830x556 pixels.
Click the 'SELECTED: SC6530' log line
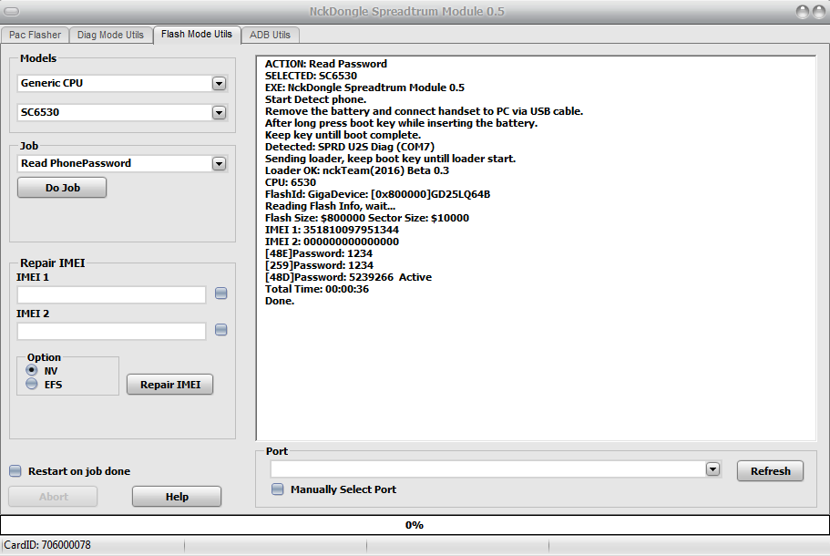(312, 76)
